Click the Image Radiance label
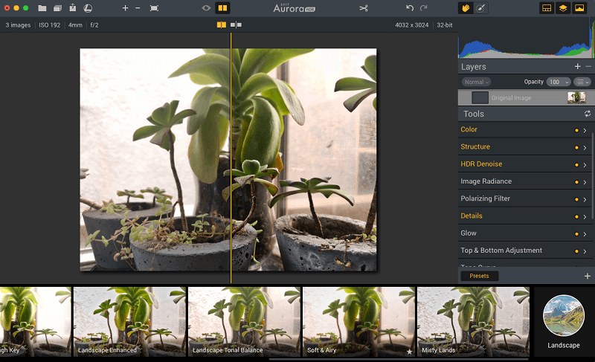This screenshot has width=595, height=362. coord(486,181)
